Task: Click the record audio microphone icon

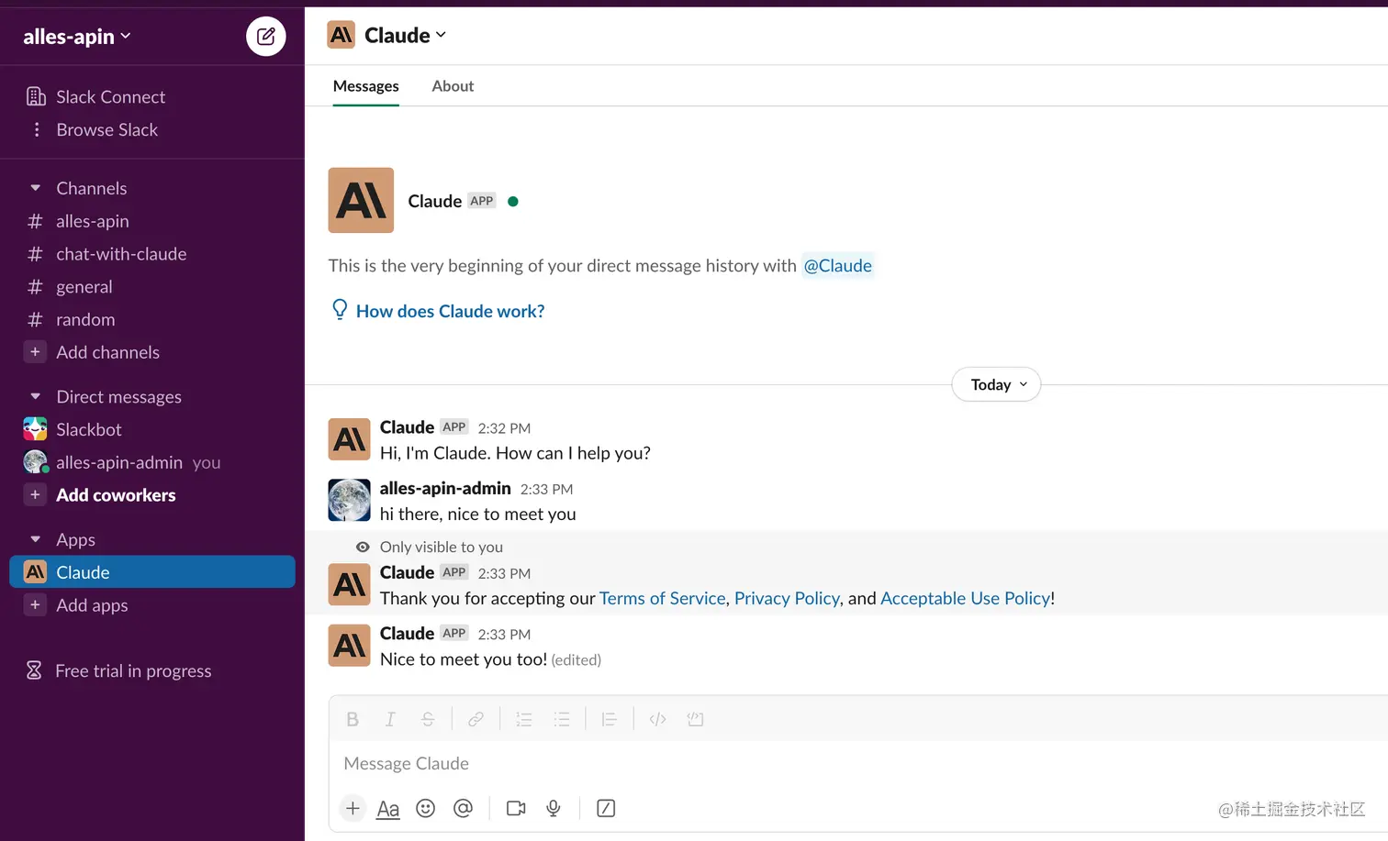Action: click(554, 808)
